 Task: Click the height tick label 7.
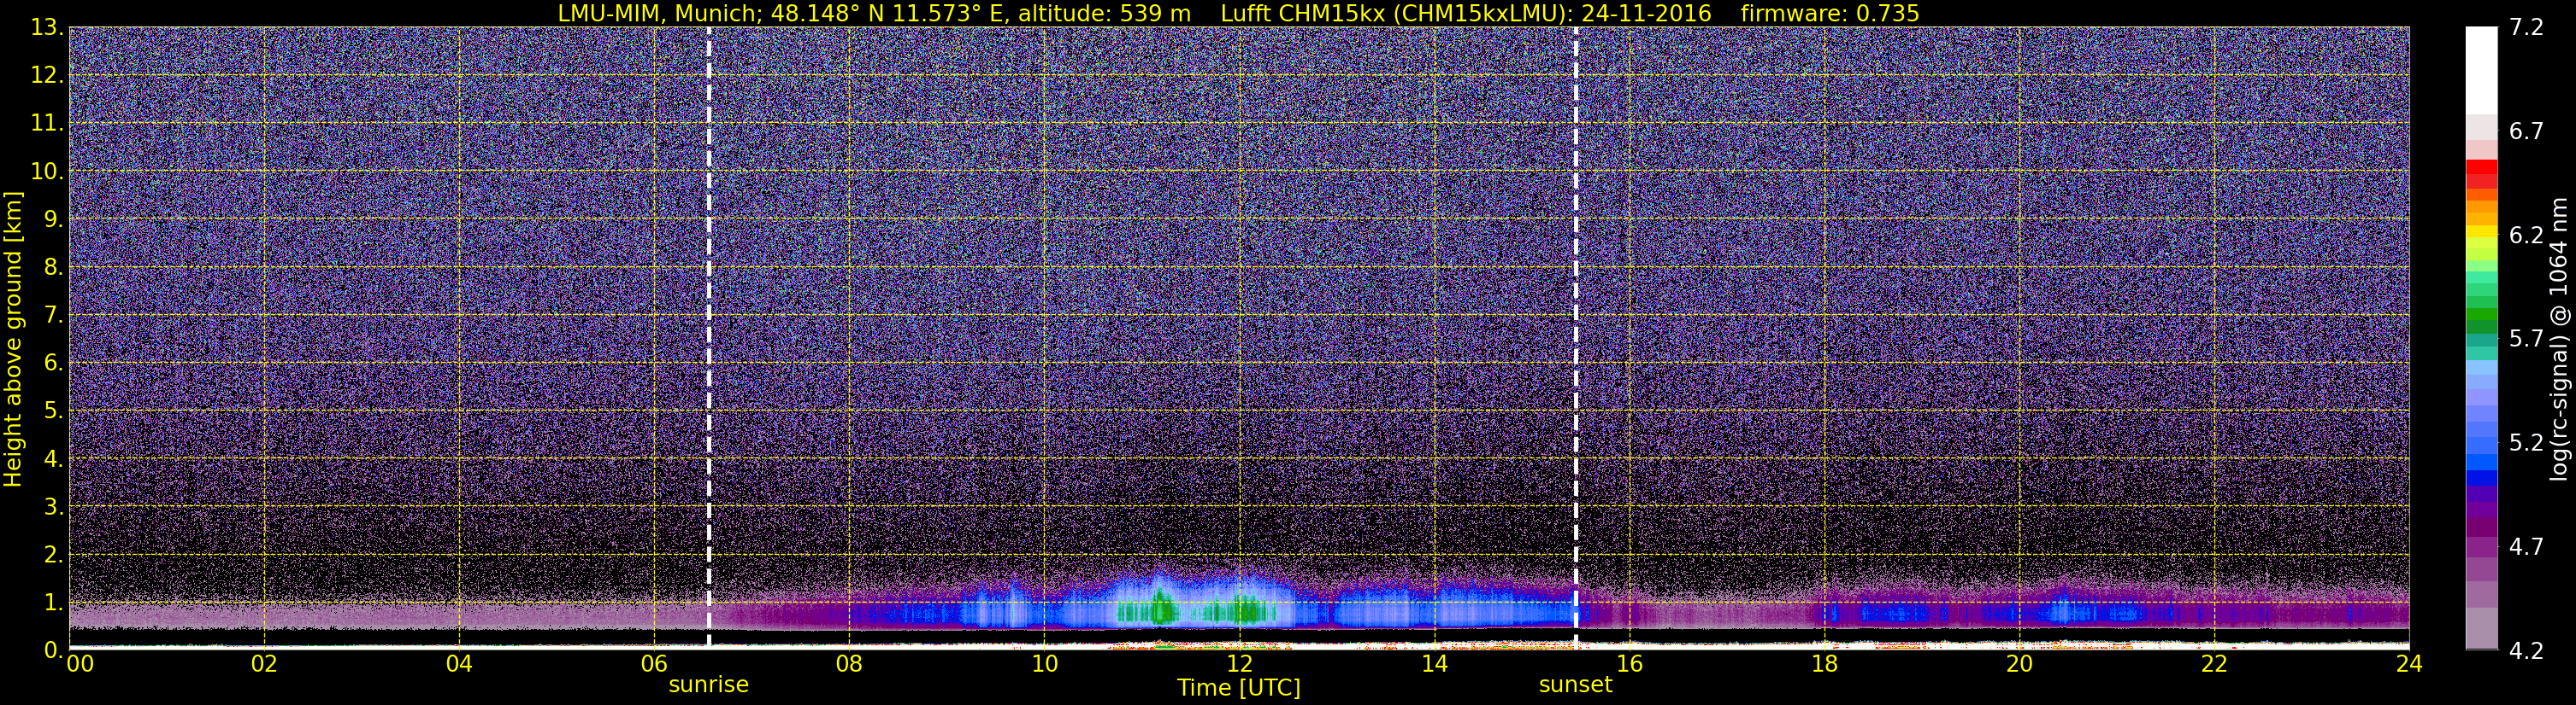pyautogui.click(x=53, y=315)
